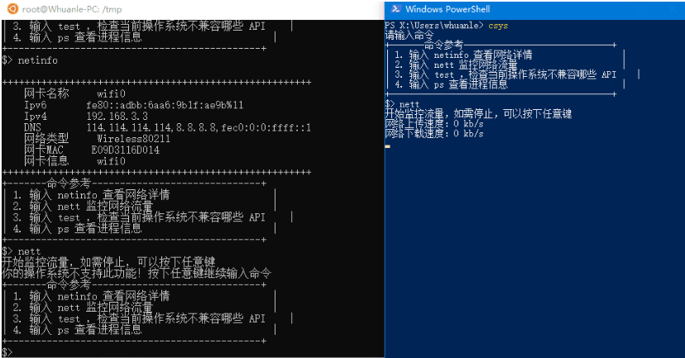Click the yellow csys command in PowerShell
The height and width of the screenshot is (358, 685).
[x=498, y=26]
